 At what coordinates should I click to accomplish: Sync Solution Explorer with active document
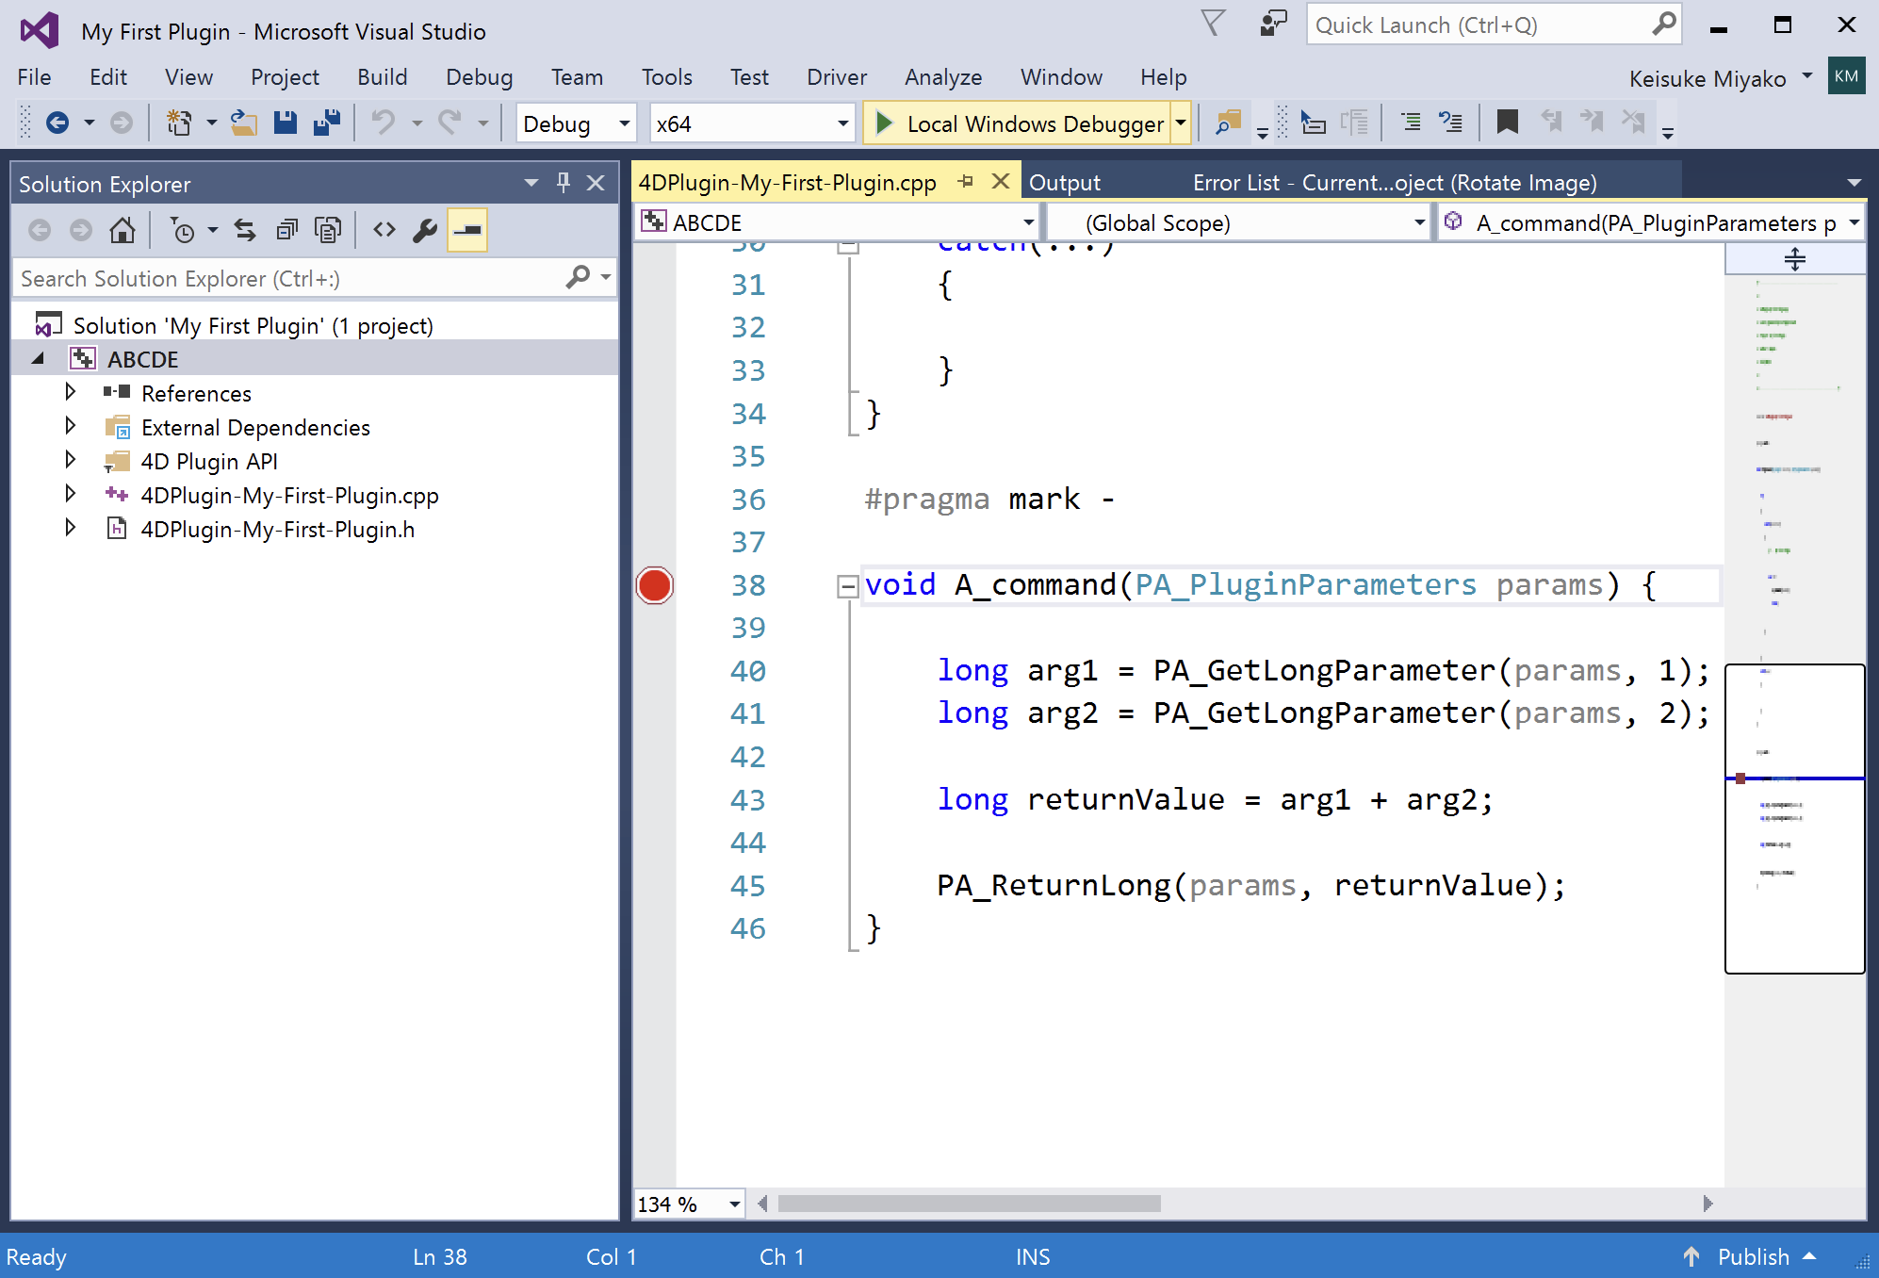point(245,229)
